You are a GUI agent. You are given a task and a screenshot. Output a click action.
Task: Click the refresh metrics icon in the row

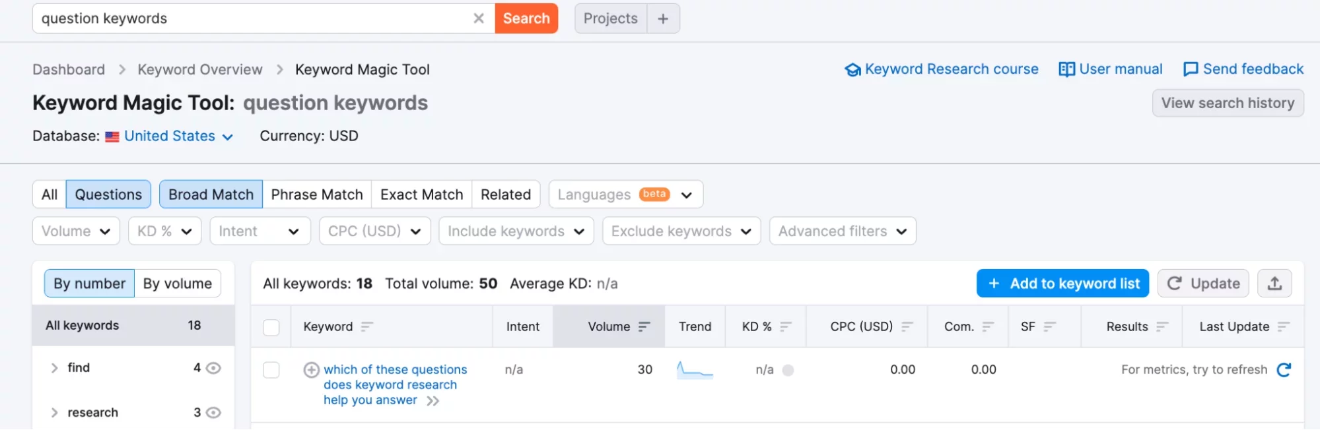[x=1284, y=370]
